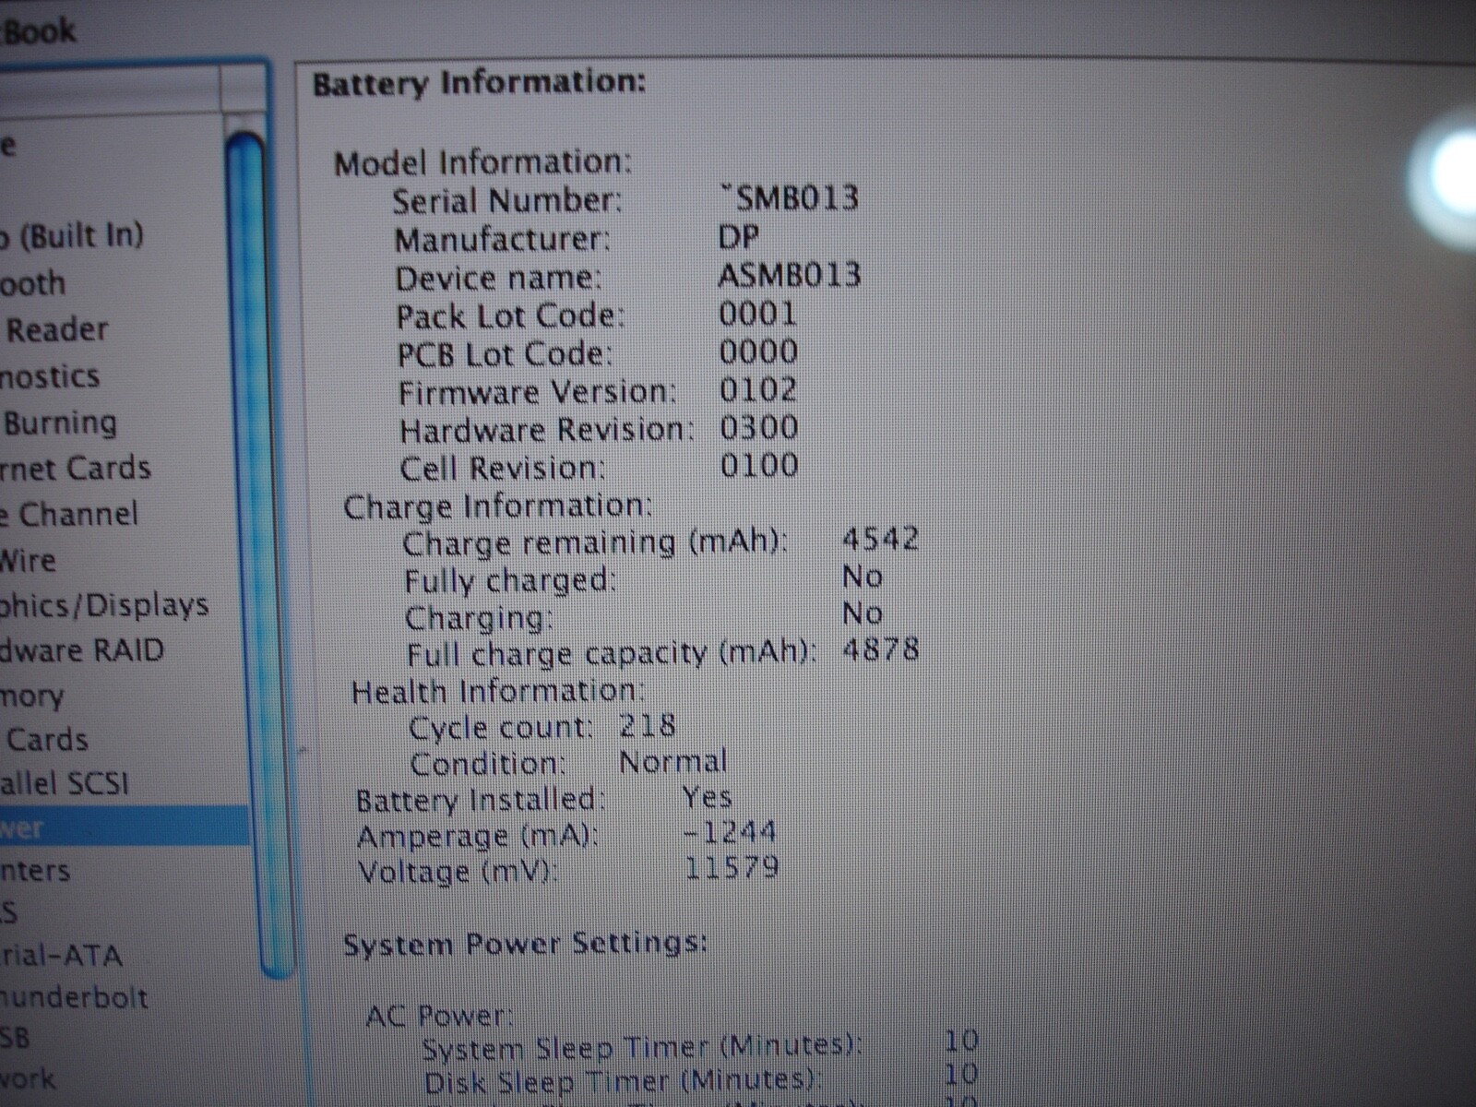Select Thunderbolt in the sidebar

click(x=74, y=997)
